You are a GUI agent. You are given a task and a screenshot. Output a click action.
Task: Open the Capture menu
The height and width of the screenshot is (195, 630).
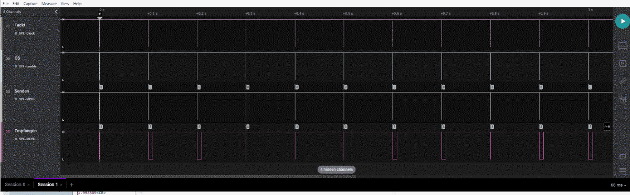[30, 3]
